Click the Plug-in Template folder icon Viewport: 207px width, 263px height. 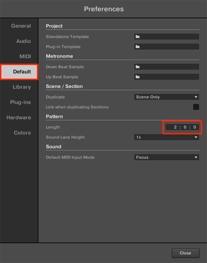coord(138,47)
